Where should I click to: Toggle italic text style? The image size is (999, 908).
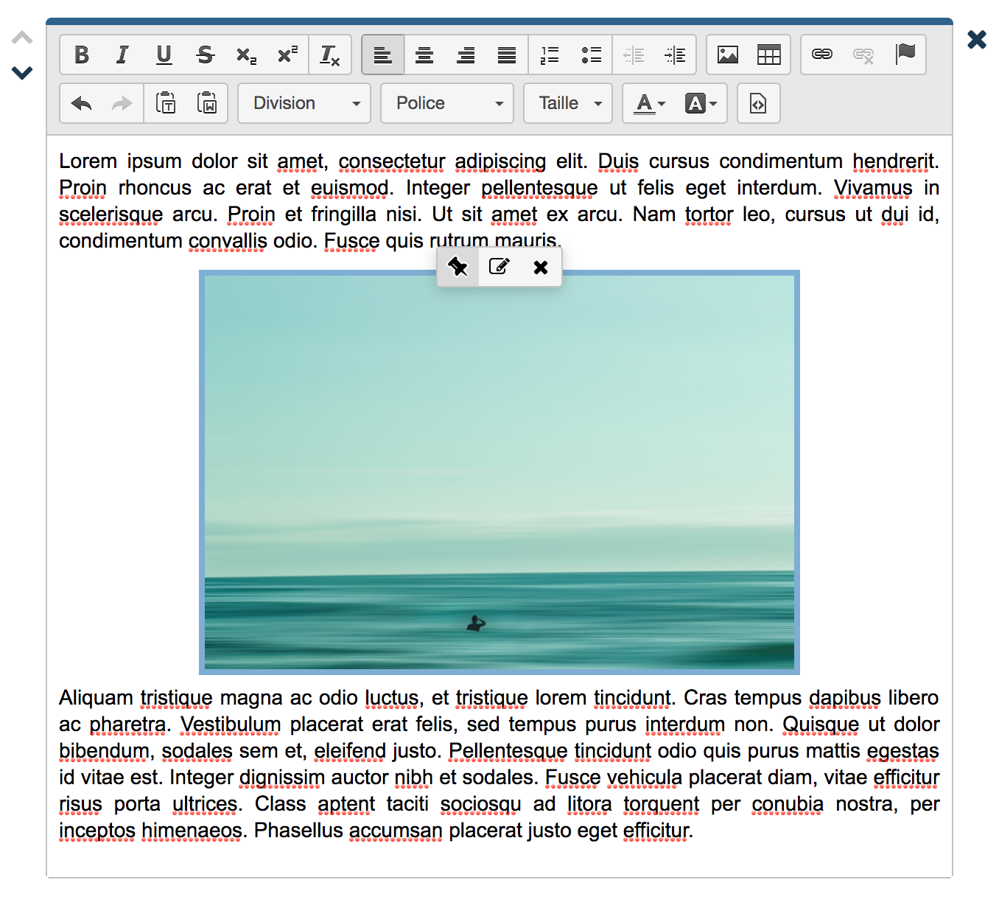tap(122, 55)
